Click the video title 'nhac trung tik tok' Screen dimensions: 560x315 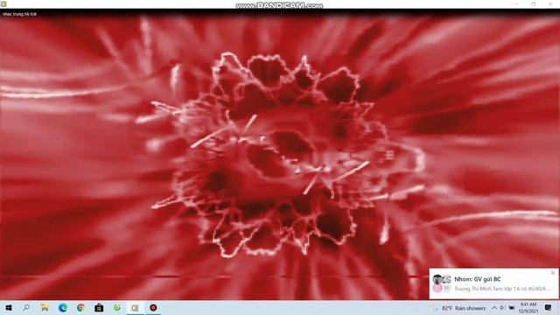pos(19,14)
